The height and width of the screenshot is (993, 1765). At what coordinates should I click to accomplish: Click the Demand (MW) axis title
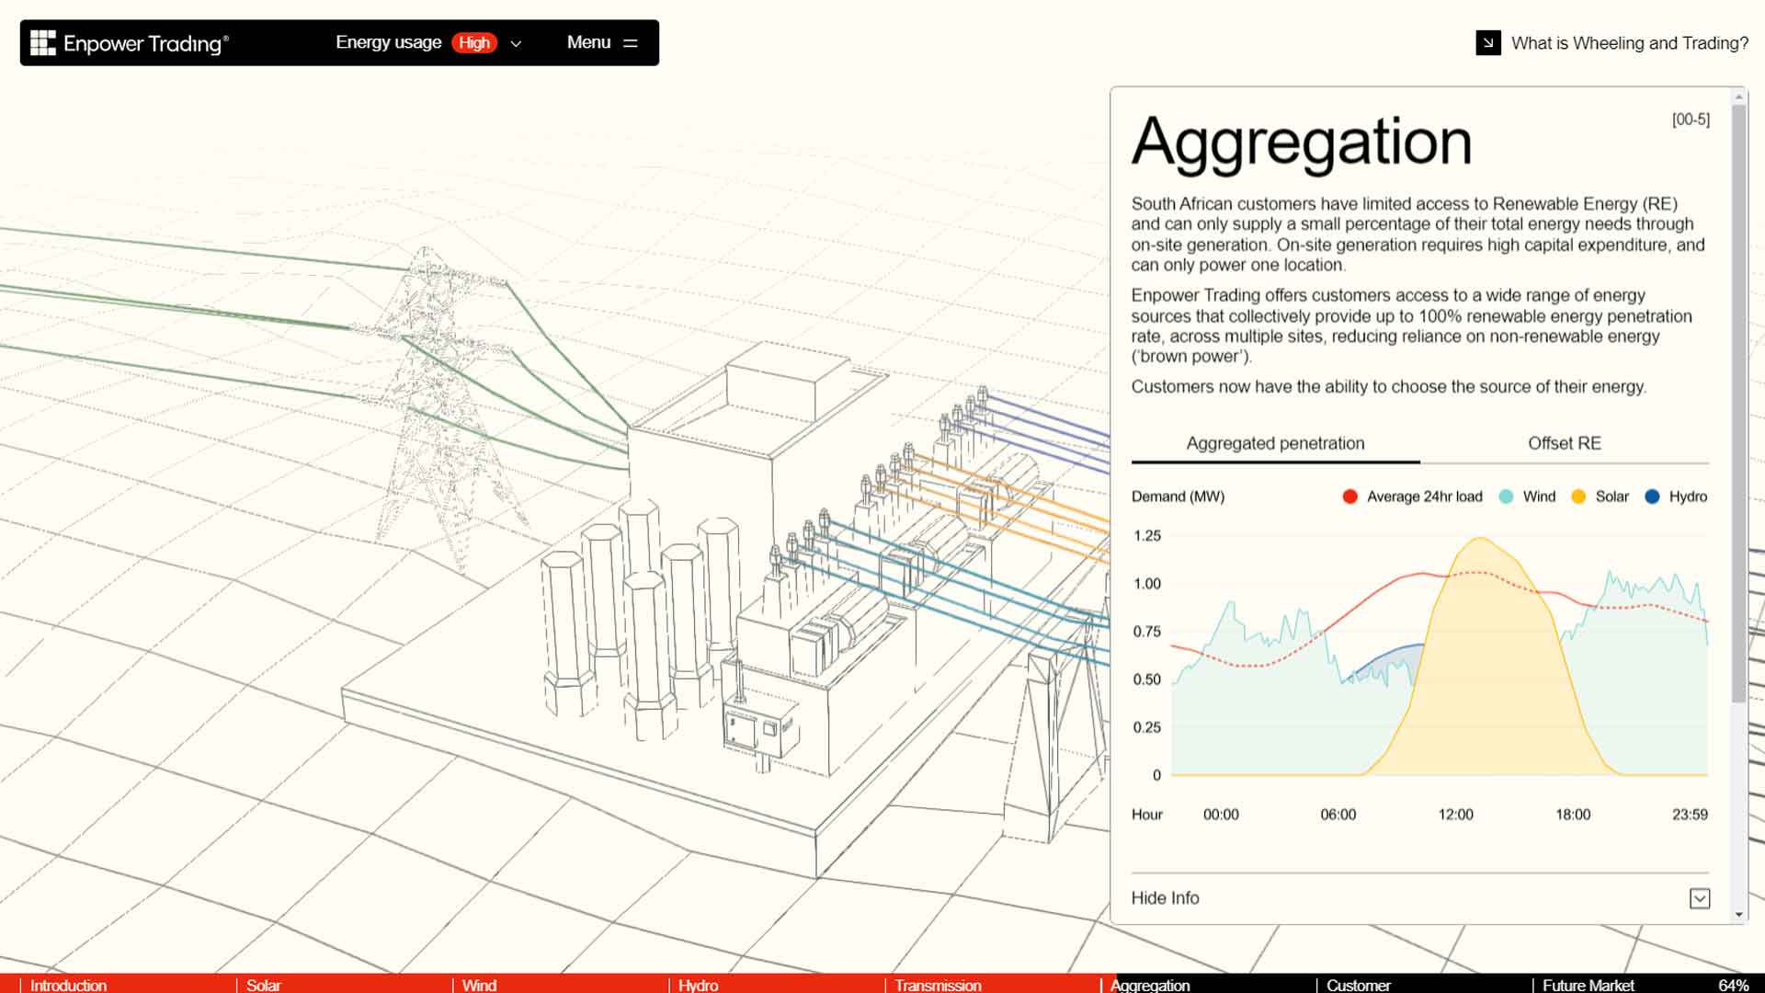[x=1178, y=496]
